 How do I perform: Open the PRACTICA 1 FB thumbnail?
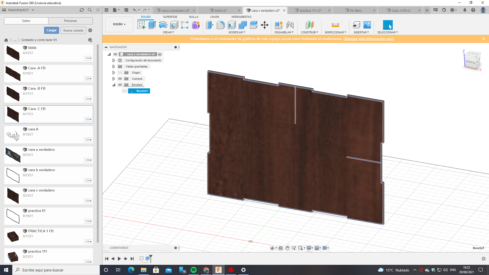[x=13, y=236]
